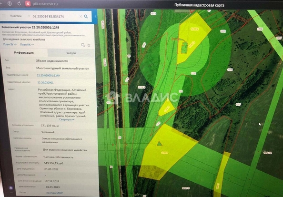
Task: Collapse address with Свернуть link
Action: (67, 119)
